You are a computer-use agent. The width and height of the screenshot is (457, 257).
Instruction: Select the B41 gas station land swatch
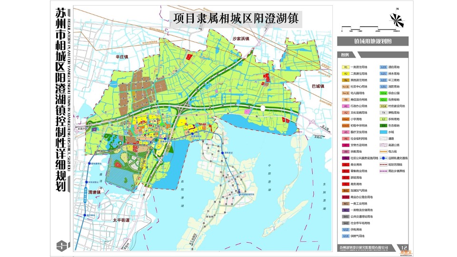pyautogui.click(x=346, y=190)
